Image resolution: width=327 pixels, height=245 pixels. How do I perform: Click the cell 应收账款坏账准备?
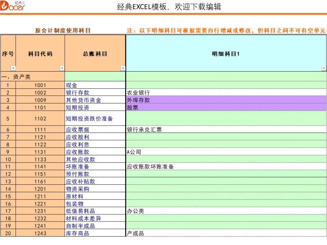[226, 167]
